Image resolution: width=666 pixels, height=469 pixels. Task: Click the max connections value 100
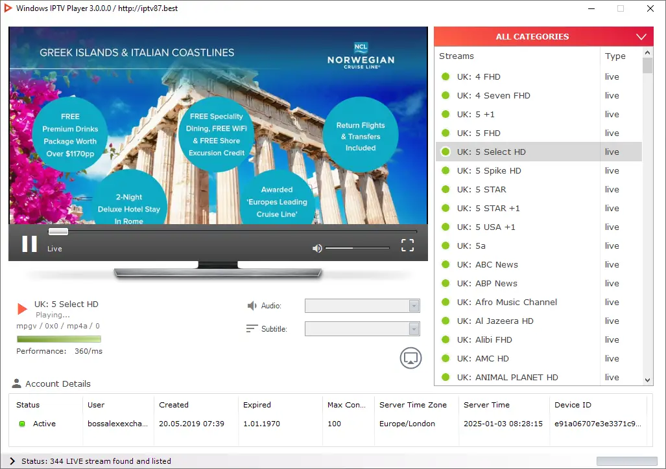point(334,424)
